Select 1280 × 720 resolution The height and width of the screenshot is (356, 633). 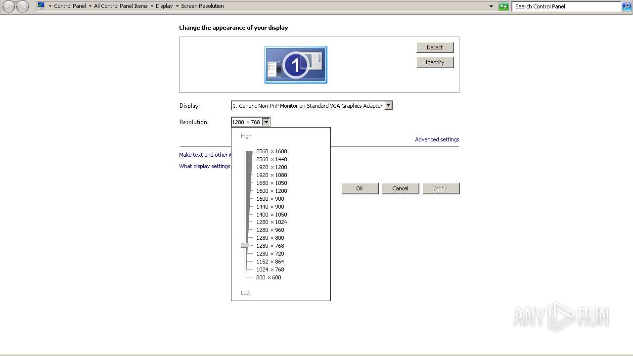pos(270,254)
